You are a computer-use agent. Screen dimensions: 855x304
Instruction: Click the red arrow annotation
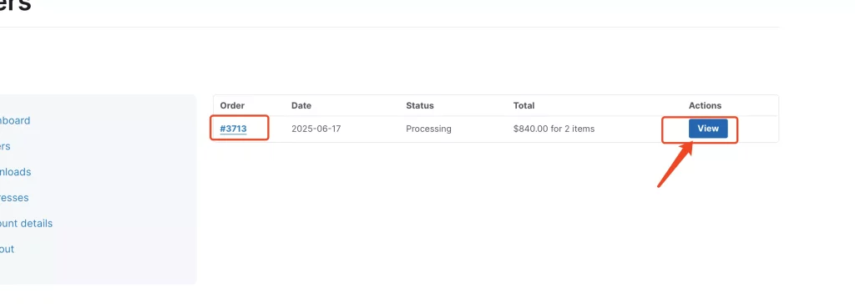click(675, 164)
